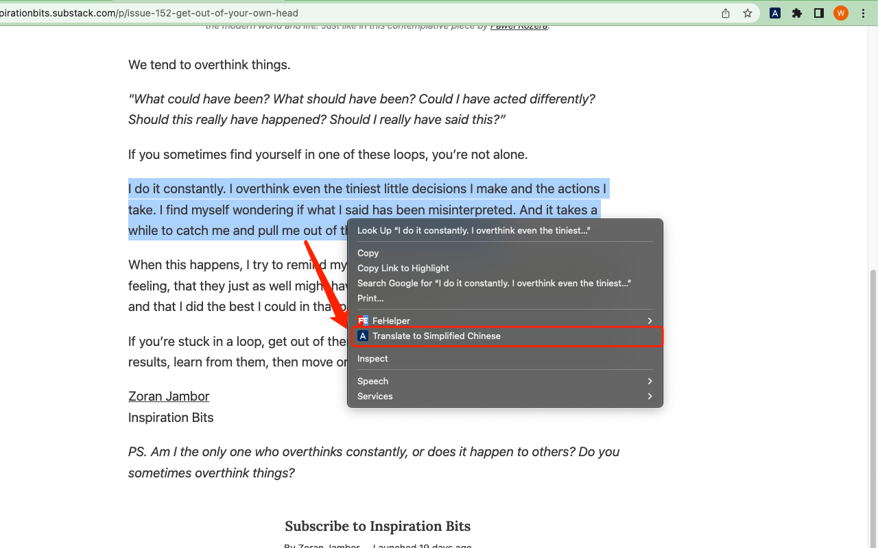The width and height of the screenshot is (878, 548).
Task: Click the FeHelper icon in context menu
Action: tap(363, 321)
